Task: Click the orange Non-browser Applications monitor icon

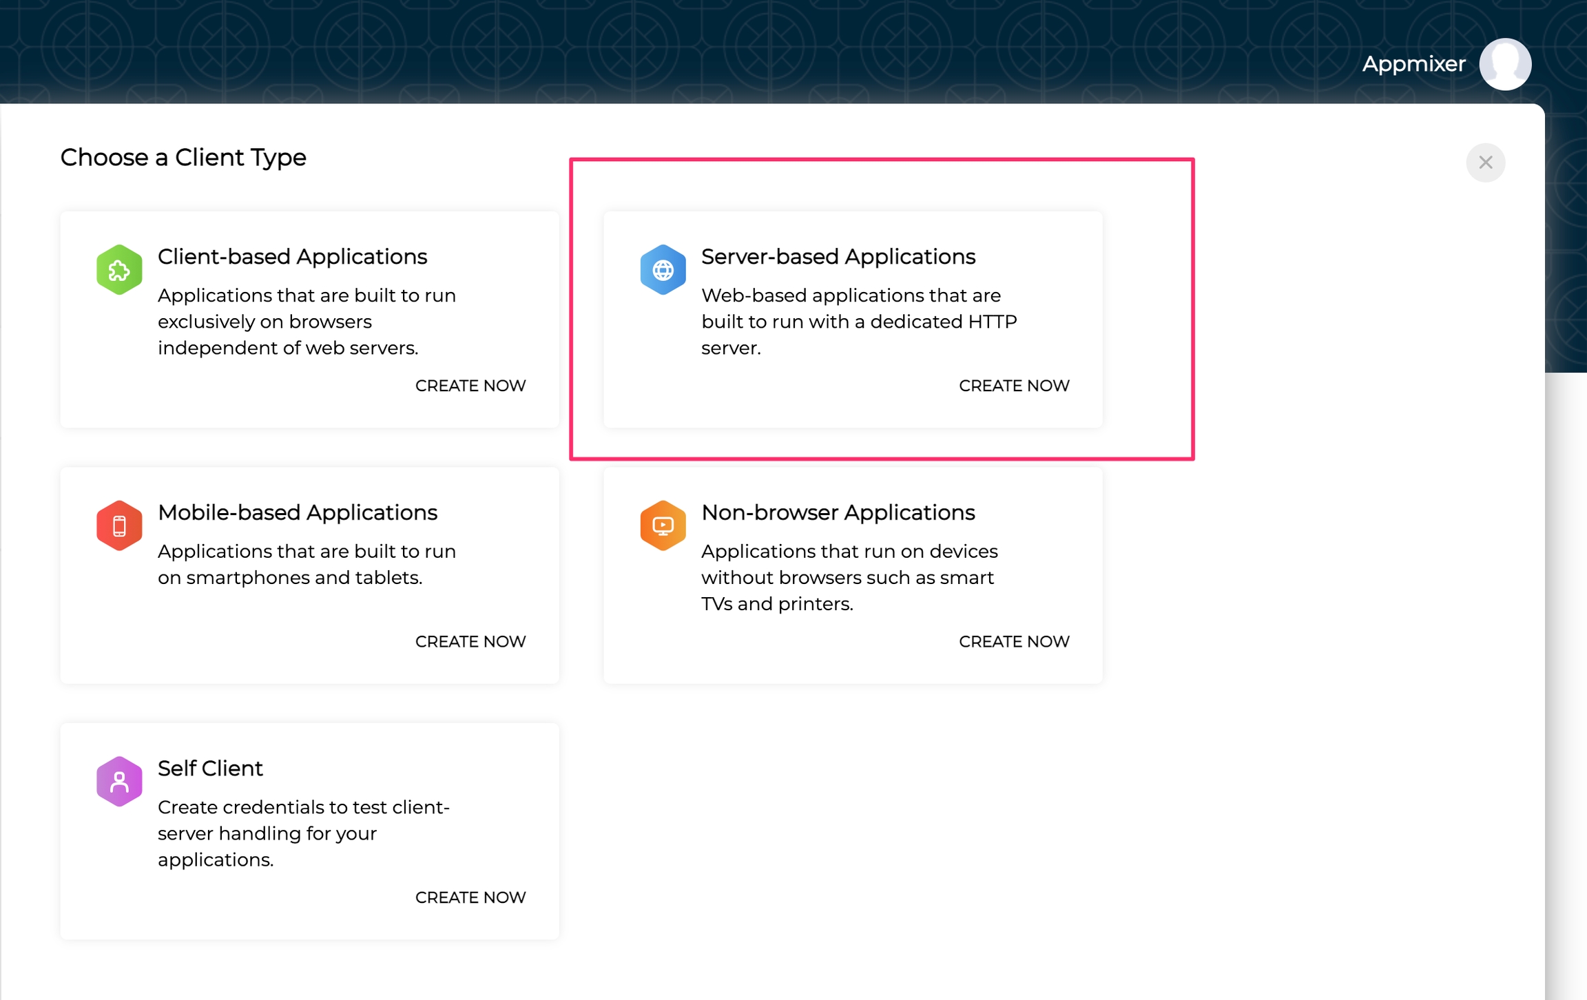Action: [x=663, y=525]
